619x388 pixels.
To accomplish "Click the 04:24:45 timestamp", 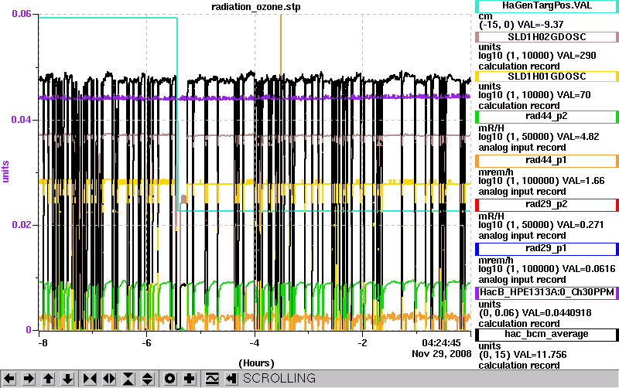I will pyautogui.click(x=441, y=342).
